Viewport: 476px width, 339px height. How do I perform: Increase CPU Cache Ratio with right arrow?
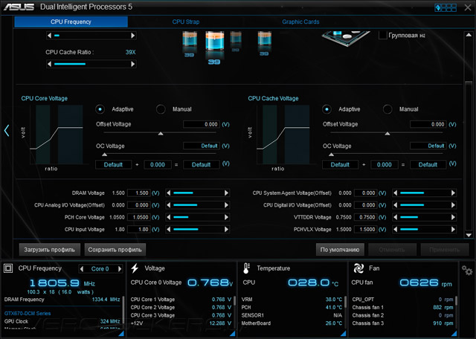(x=132, y=64)
